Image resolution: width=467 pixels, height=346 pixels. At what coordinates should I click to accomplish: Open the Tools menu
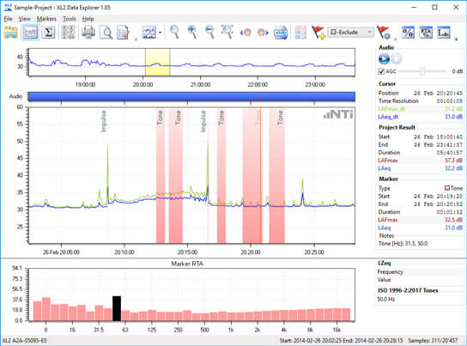(69, 19)
